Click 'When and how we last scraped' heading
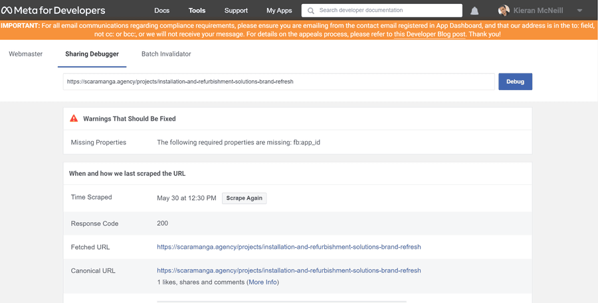598x303 pixels. pyautogui.click(x=127, y=174)
